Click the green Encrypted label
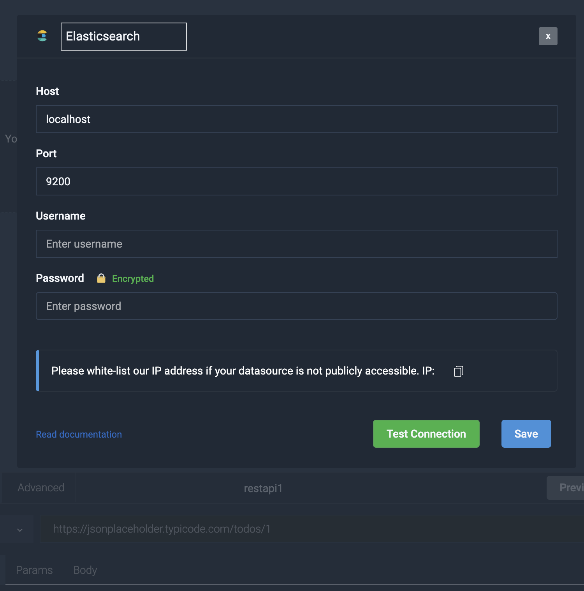 tap(133, 279)
